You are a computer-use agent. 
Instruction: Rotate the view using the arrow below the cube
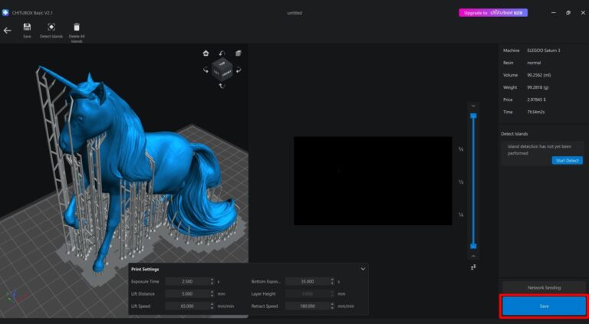tap(222, 86)
